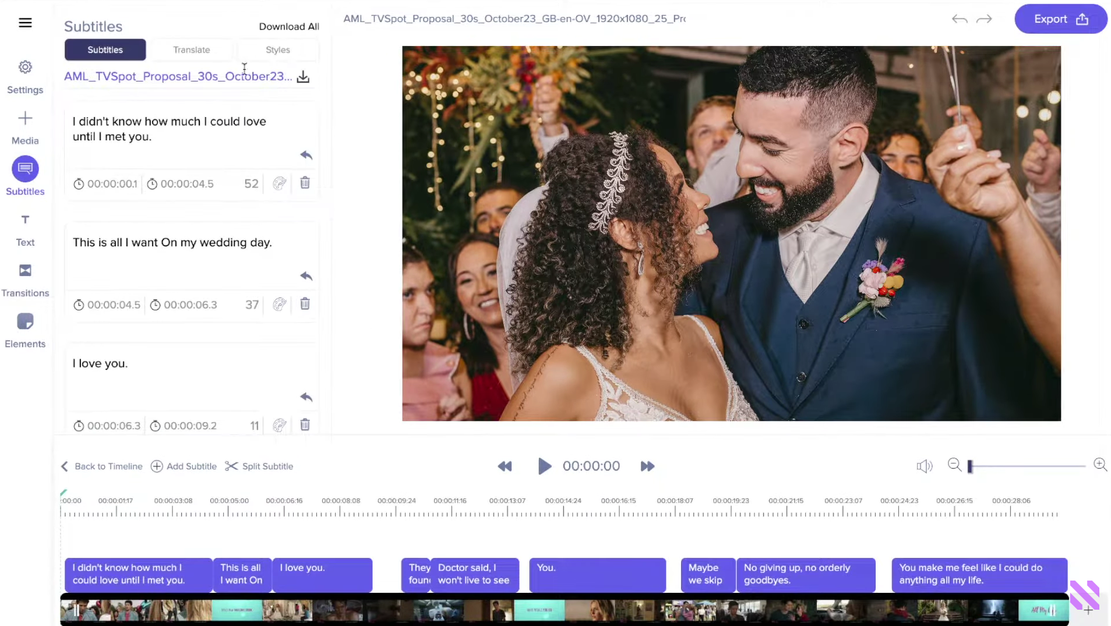Edit start time of first subtitle
This screenshot has width=1111, height=626.
112,184
